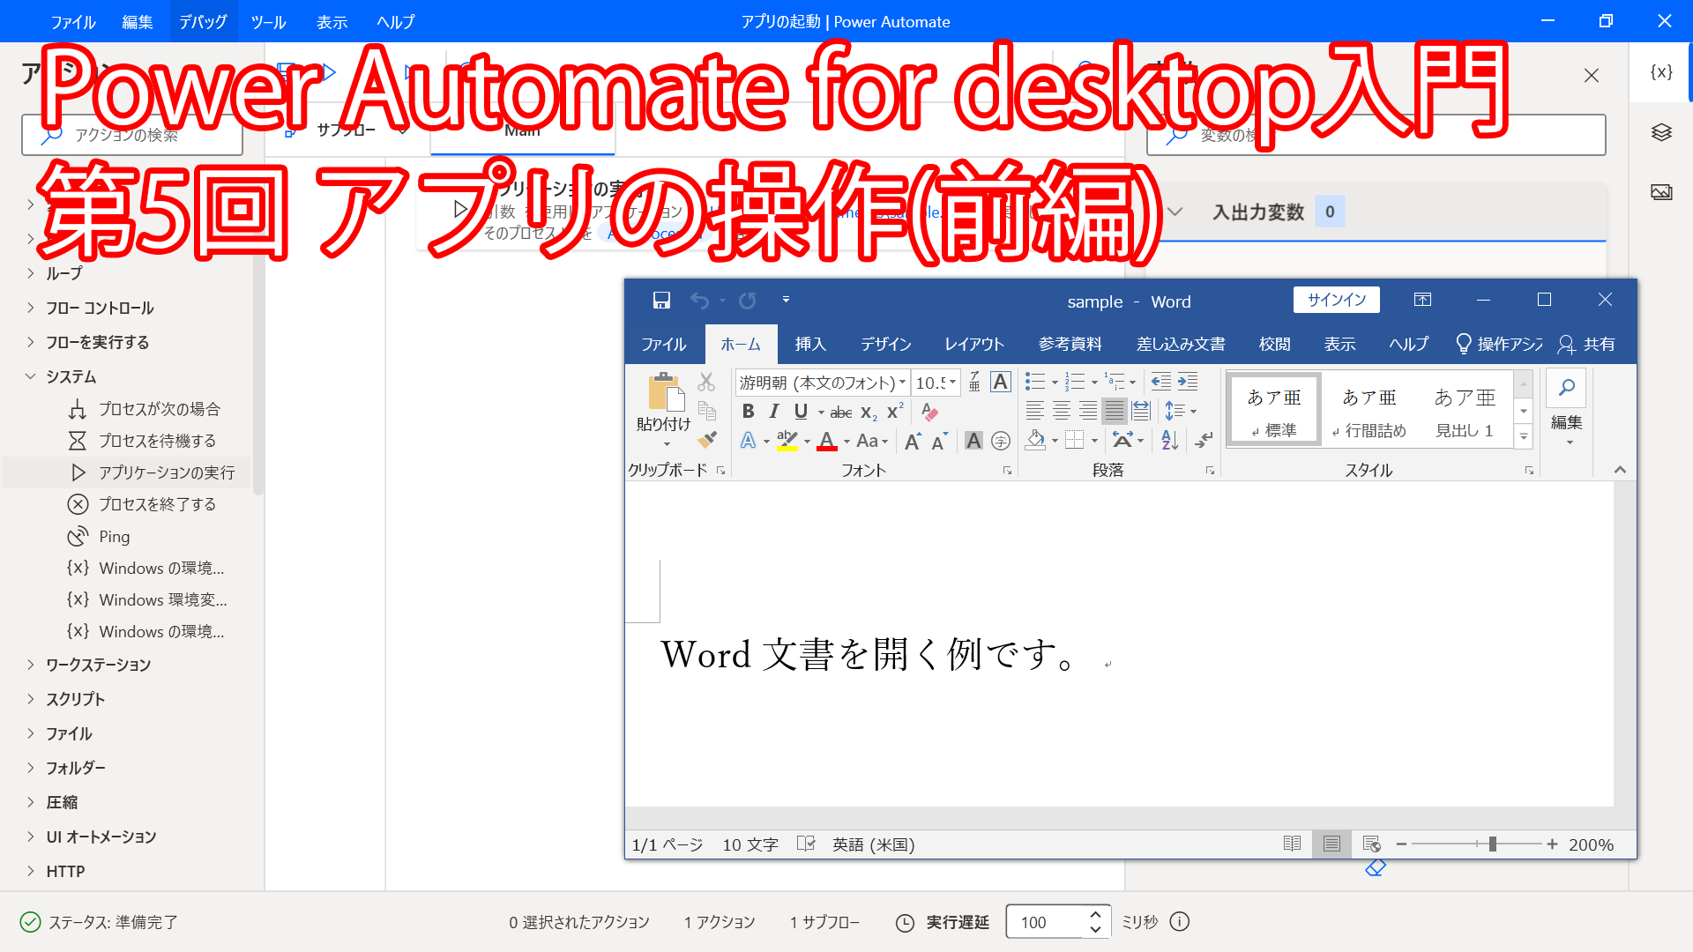Collapse the システム action group
Image resolution: width=1693 pixels, height=952 pixels.
click(x=30, y=376)
